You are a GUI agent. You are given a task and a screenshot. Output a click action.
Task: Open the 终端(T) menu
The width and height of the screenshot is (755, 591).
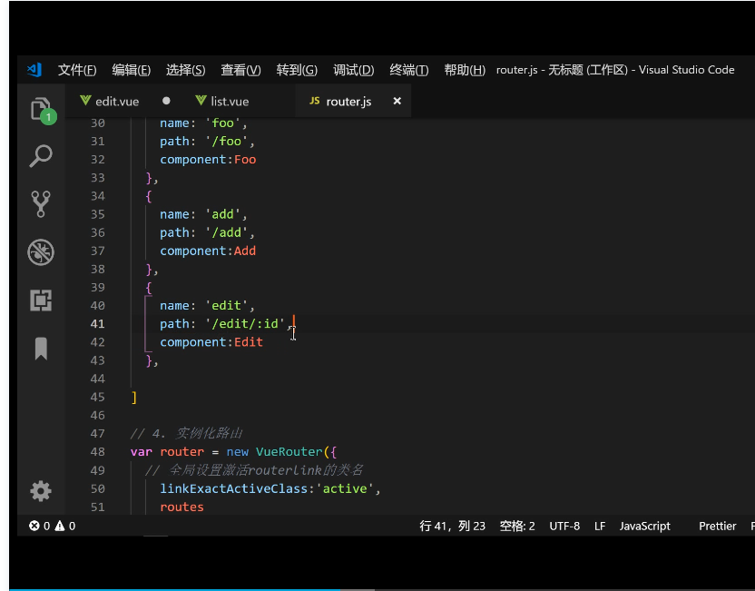(408, 70)
